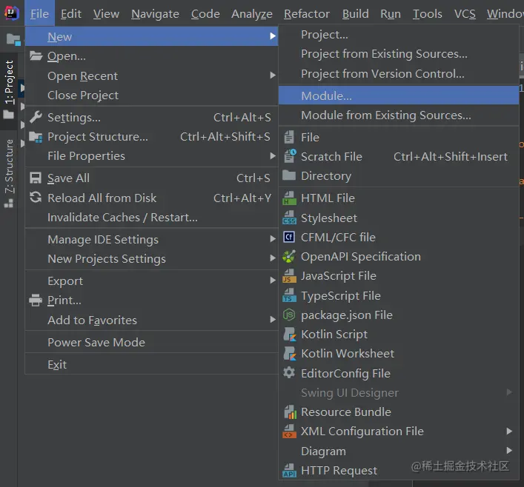The height and width of the screenshot is (487, 524).
Task: Expand the Add to Favorites arrow
Action: [273, 320]
